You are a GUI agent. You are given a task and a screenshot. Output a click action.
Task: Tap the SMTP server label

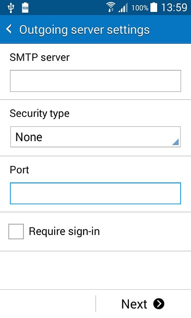click(x=40, y=58)
